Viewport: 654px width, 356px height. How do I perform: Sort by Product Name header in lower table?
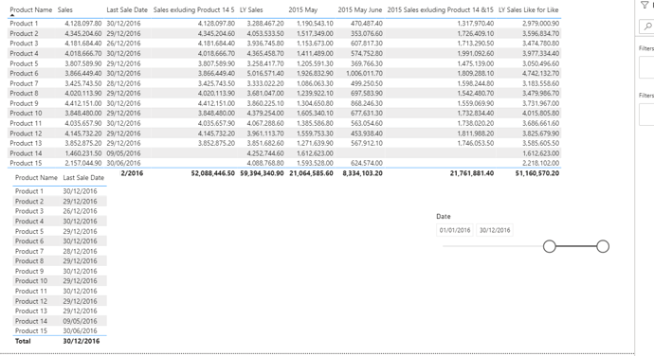36,178
